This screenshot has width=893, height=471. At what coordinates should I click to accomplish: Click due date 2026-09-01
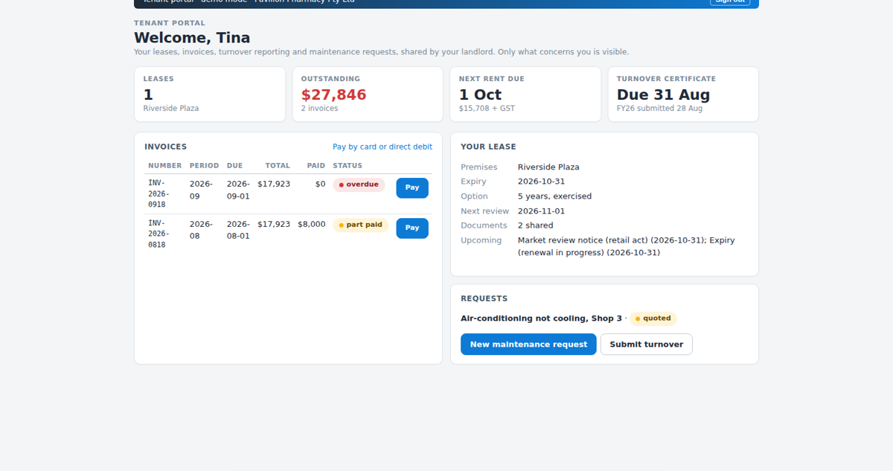coord(238,190)
